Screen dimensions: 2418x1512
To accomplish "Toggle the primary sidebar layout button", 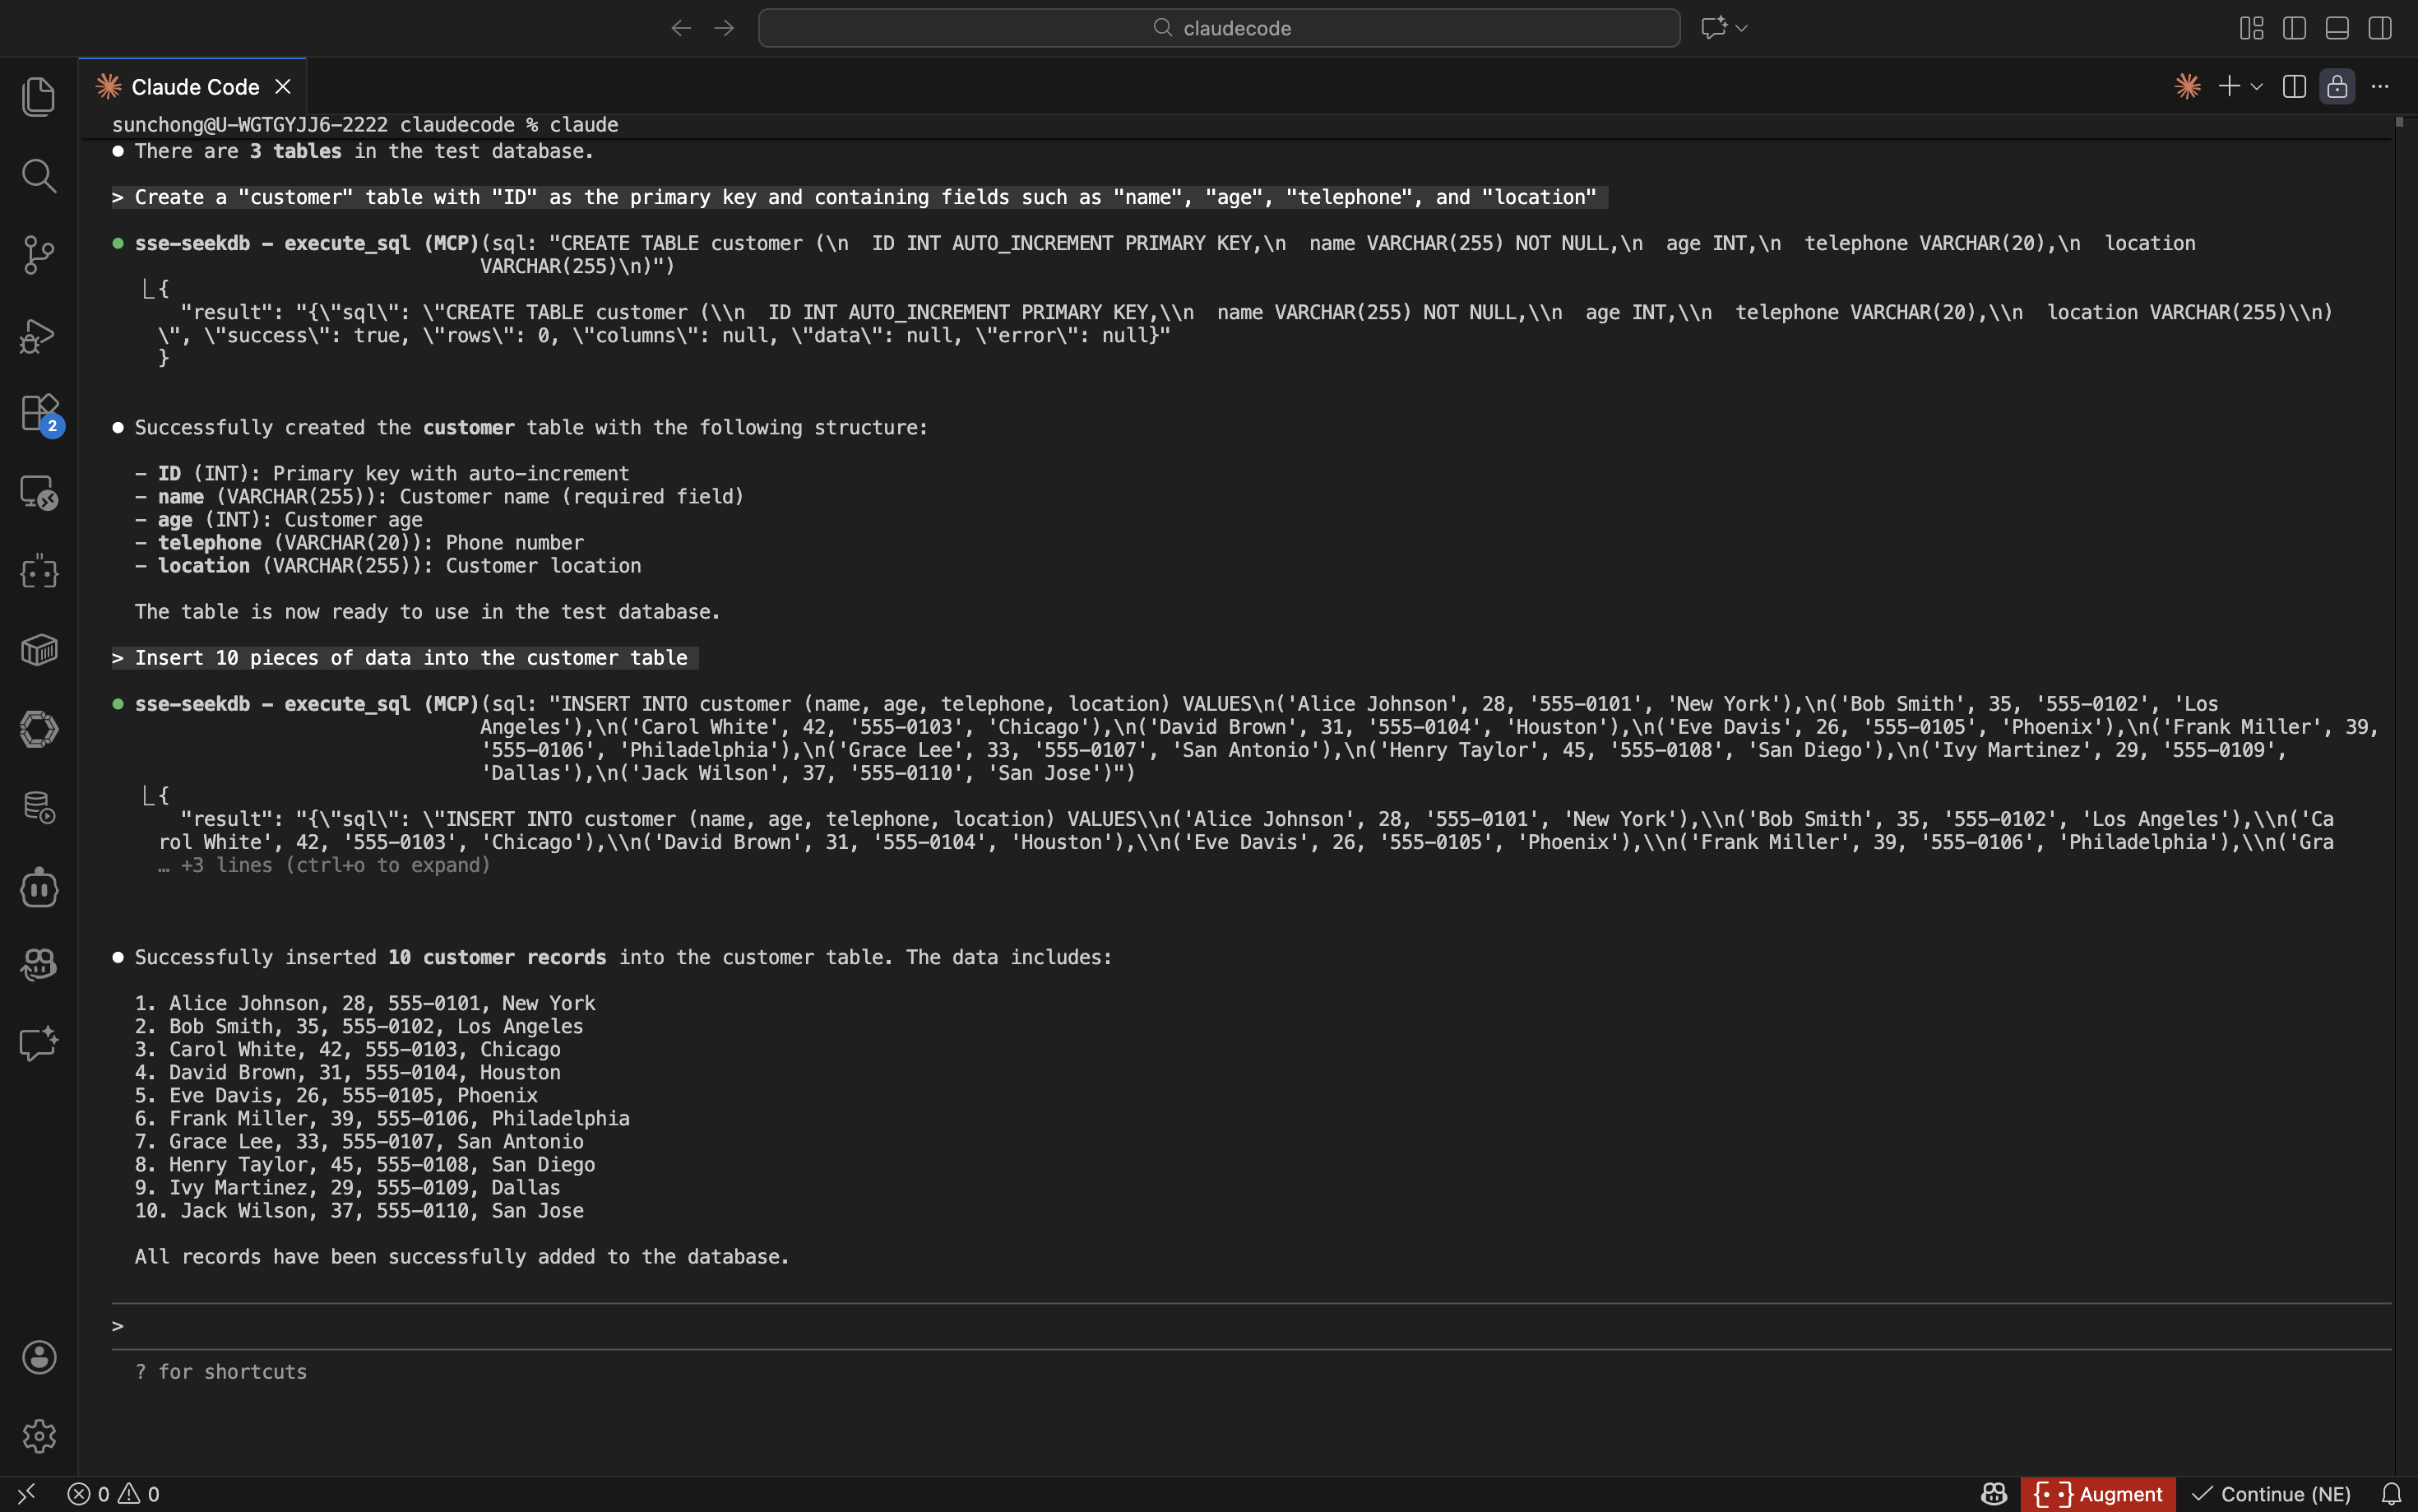I will (2294, 28).
